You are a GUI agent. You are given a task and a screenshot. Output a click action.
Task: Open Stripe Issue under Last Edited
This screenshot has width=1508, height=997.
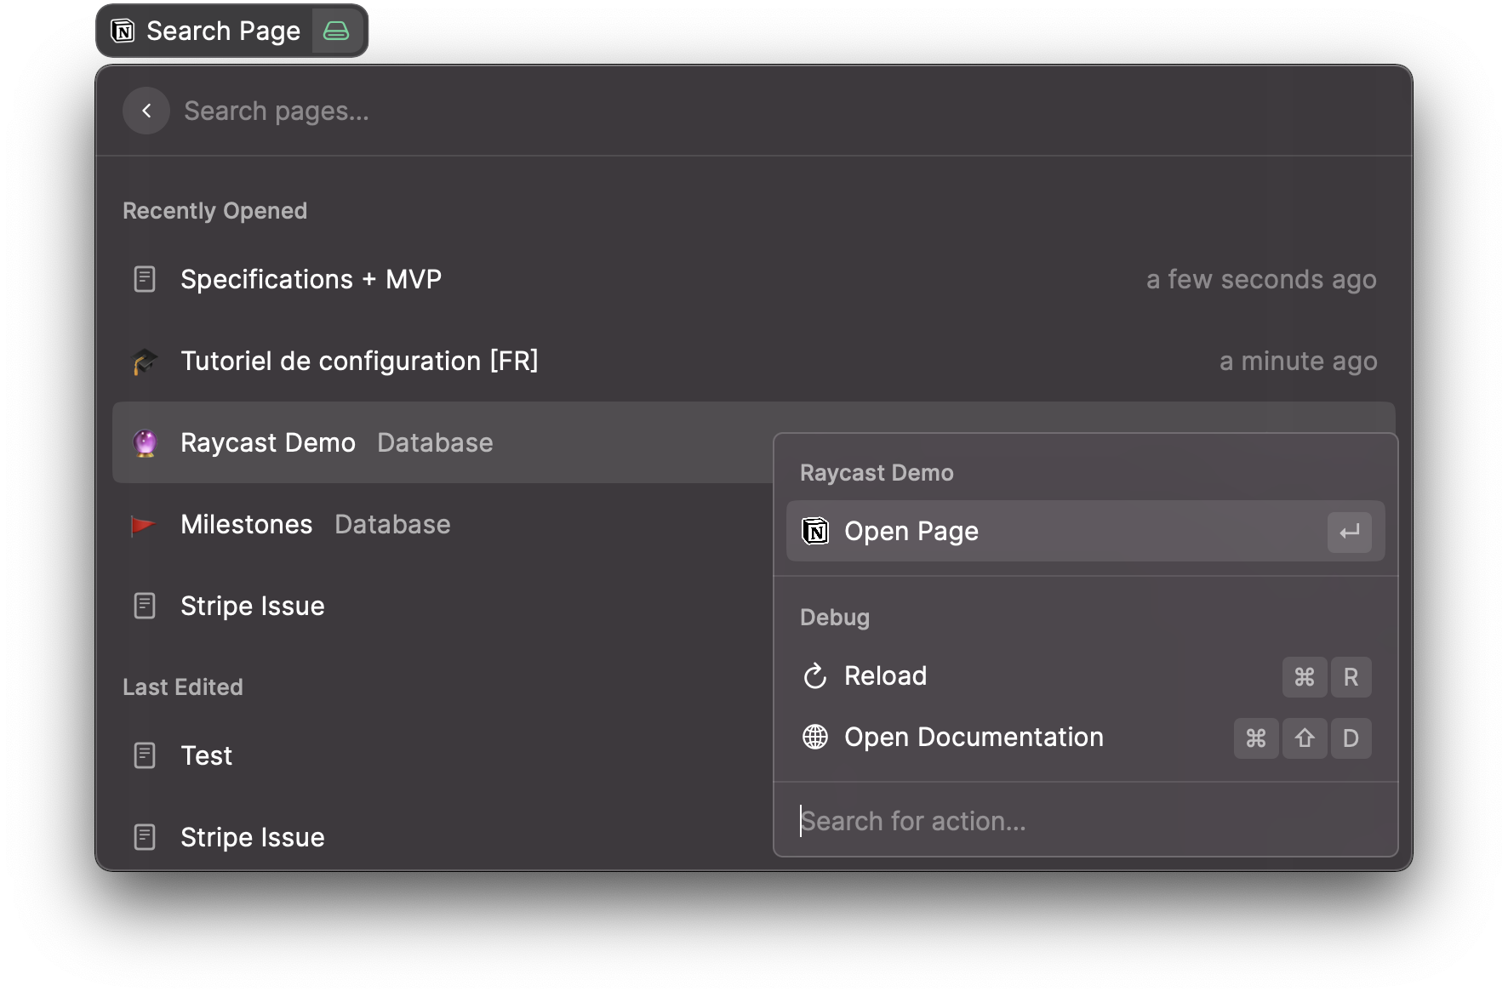click(443, 837)
